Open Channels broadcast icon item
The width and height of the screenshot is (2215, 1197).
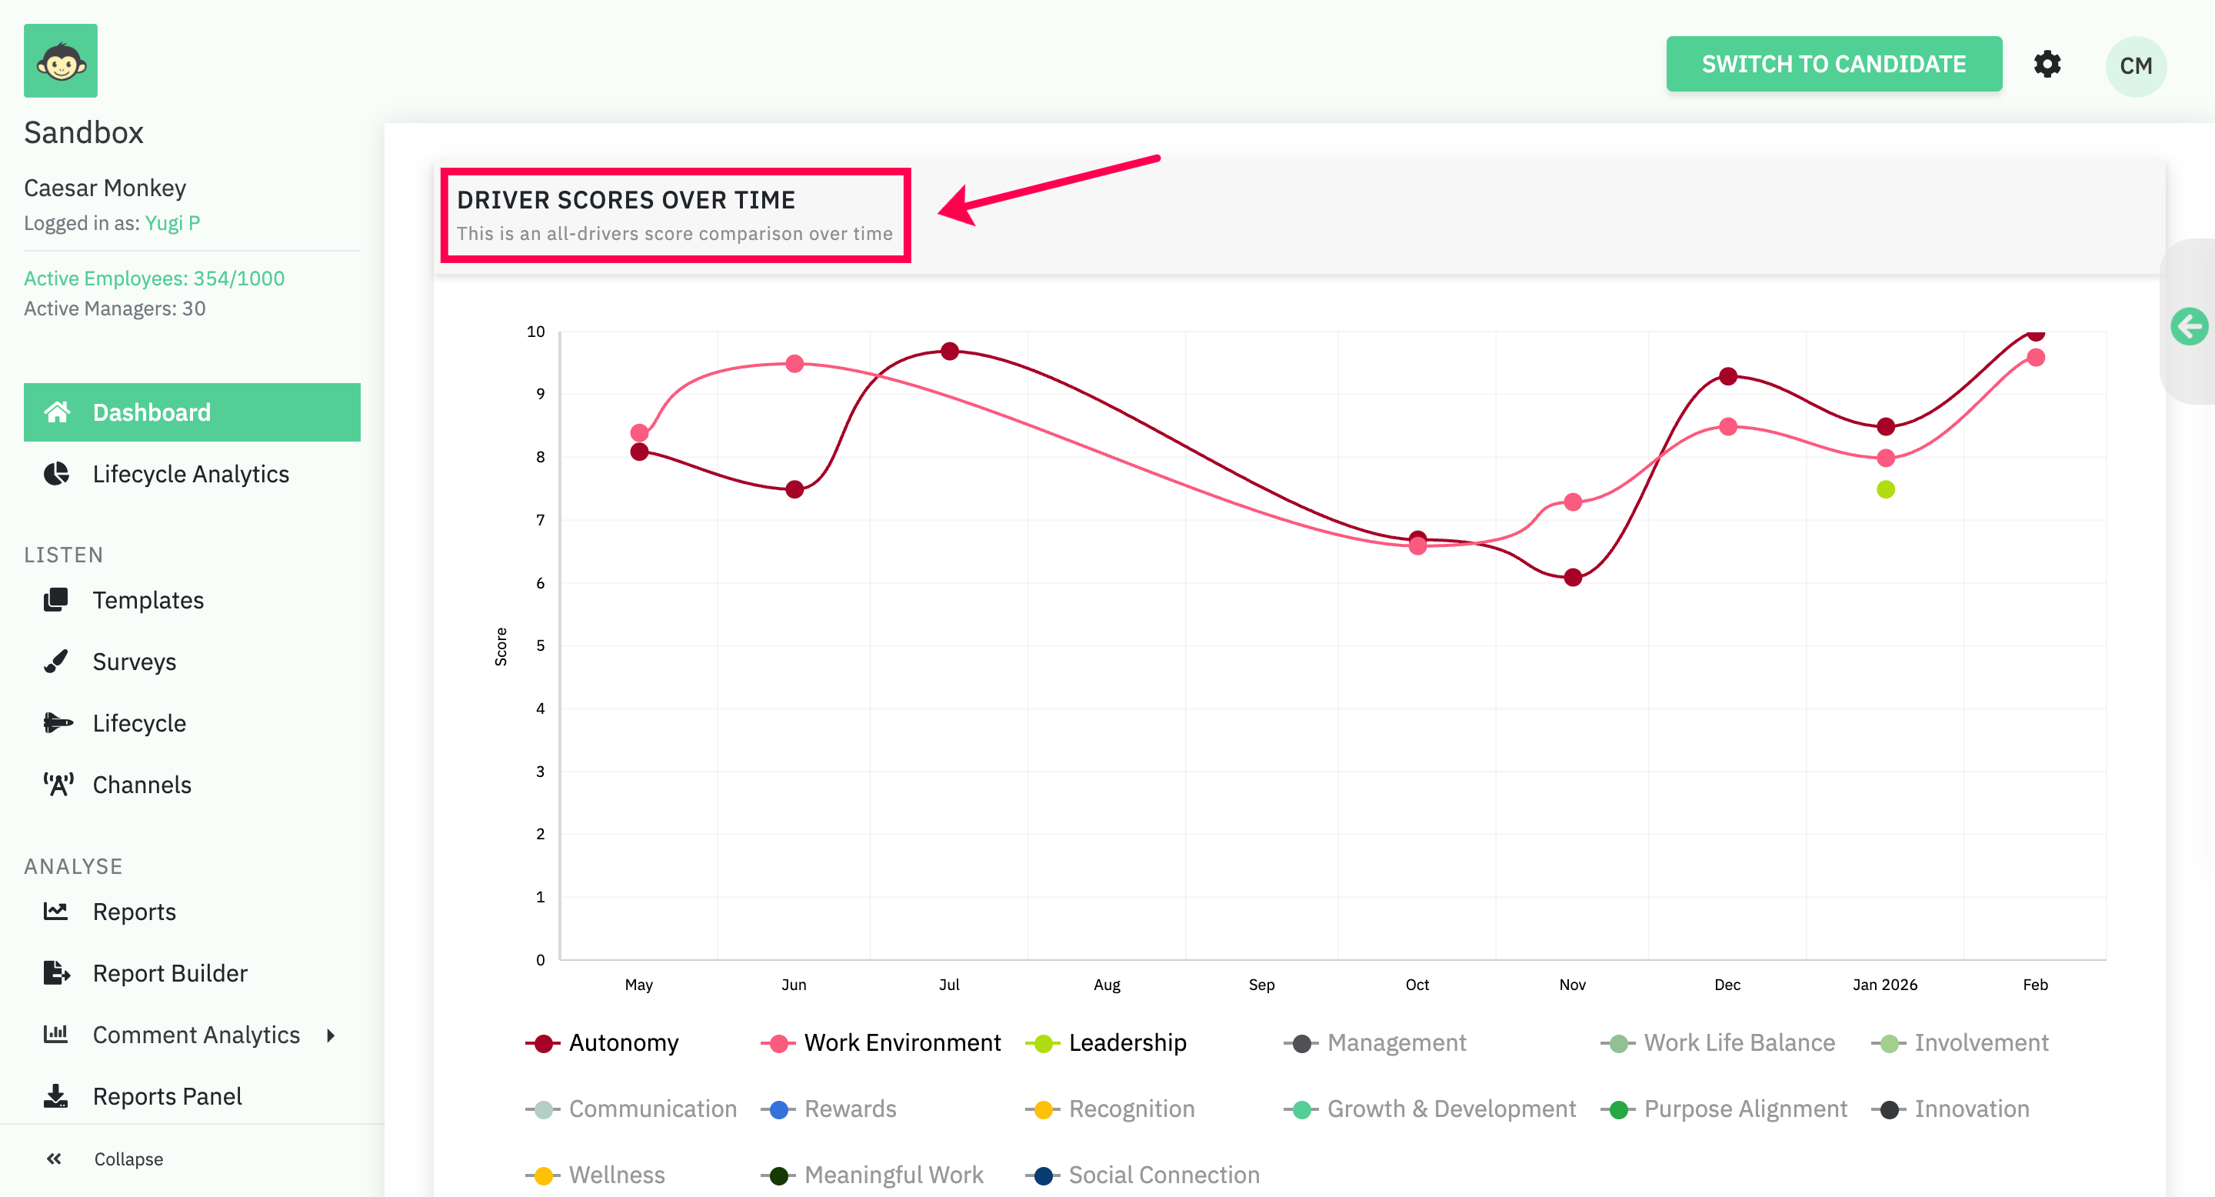coord(58,784)
